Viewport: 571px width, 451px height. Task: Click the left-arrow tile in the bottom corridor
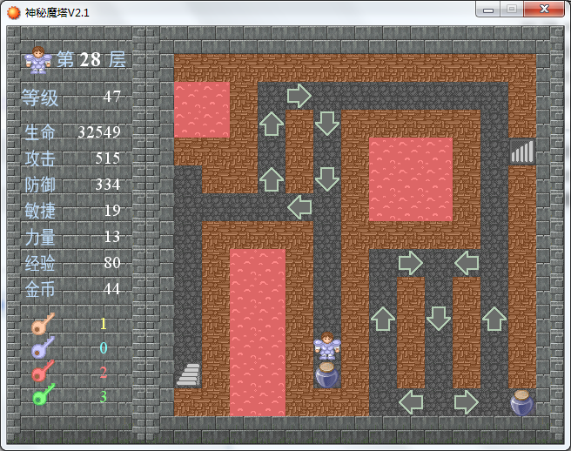[411, 402]
